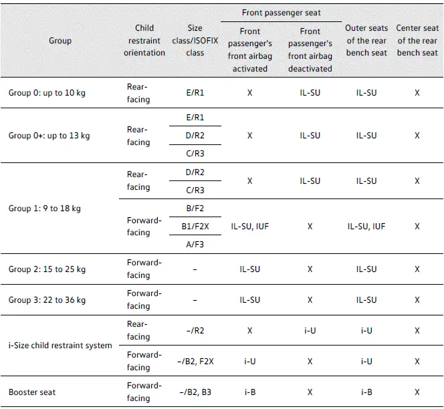Click the "–/B2, F2X" ISOFIX class cell
444x409 pixels.
pos(195,362)
